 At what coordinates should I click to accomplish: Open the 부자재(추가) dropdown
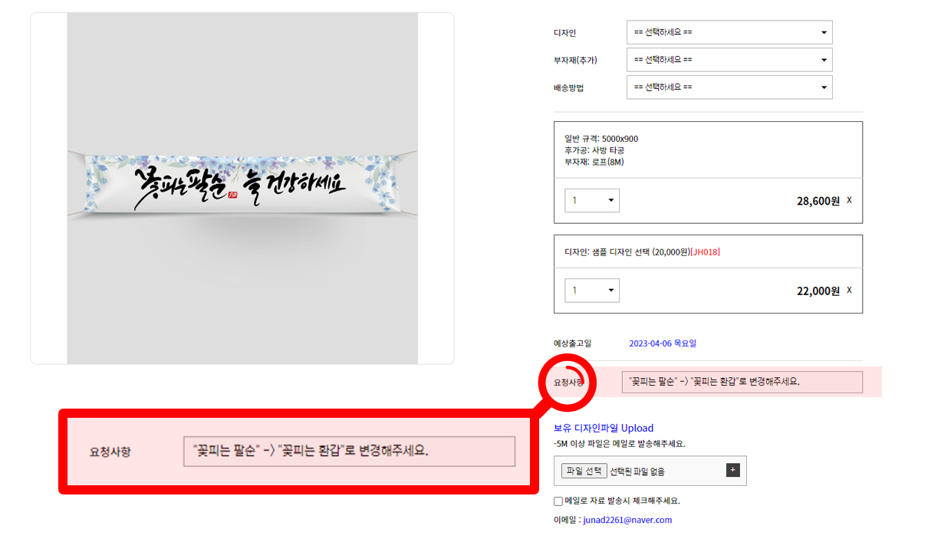click(x=729, y=60)
